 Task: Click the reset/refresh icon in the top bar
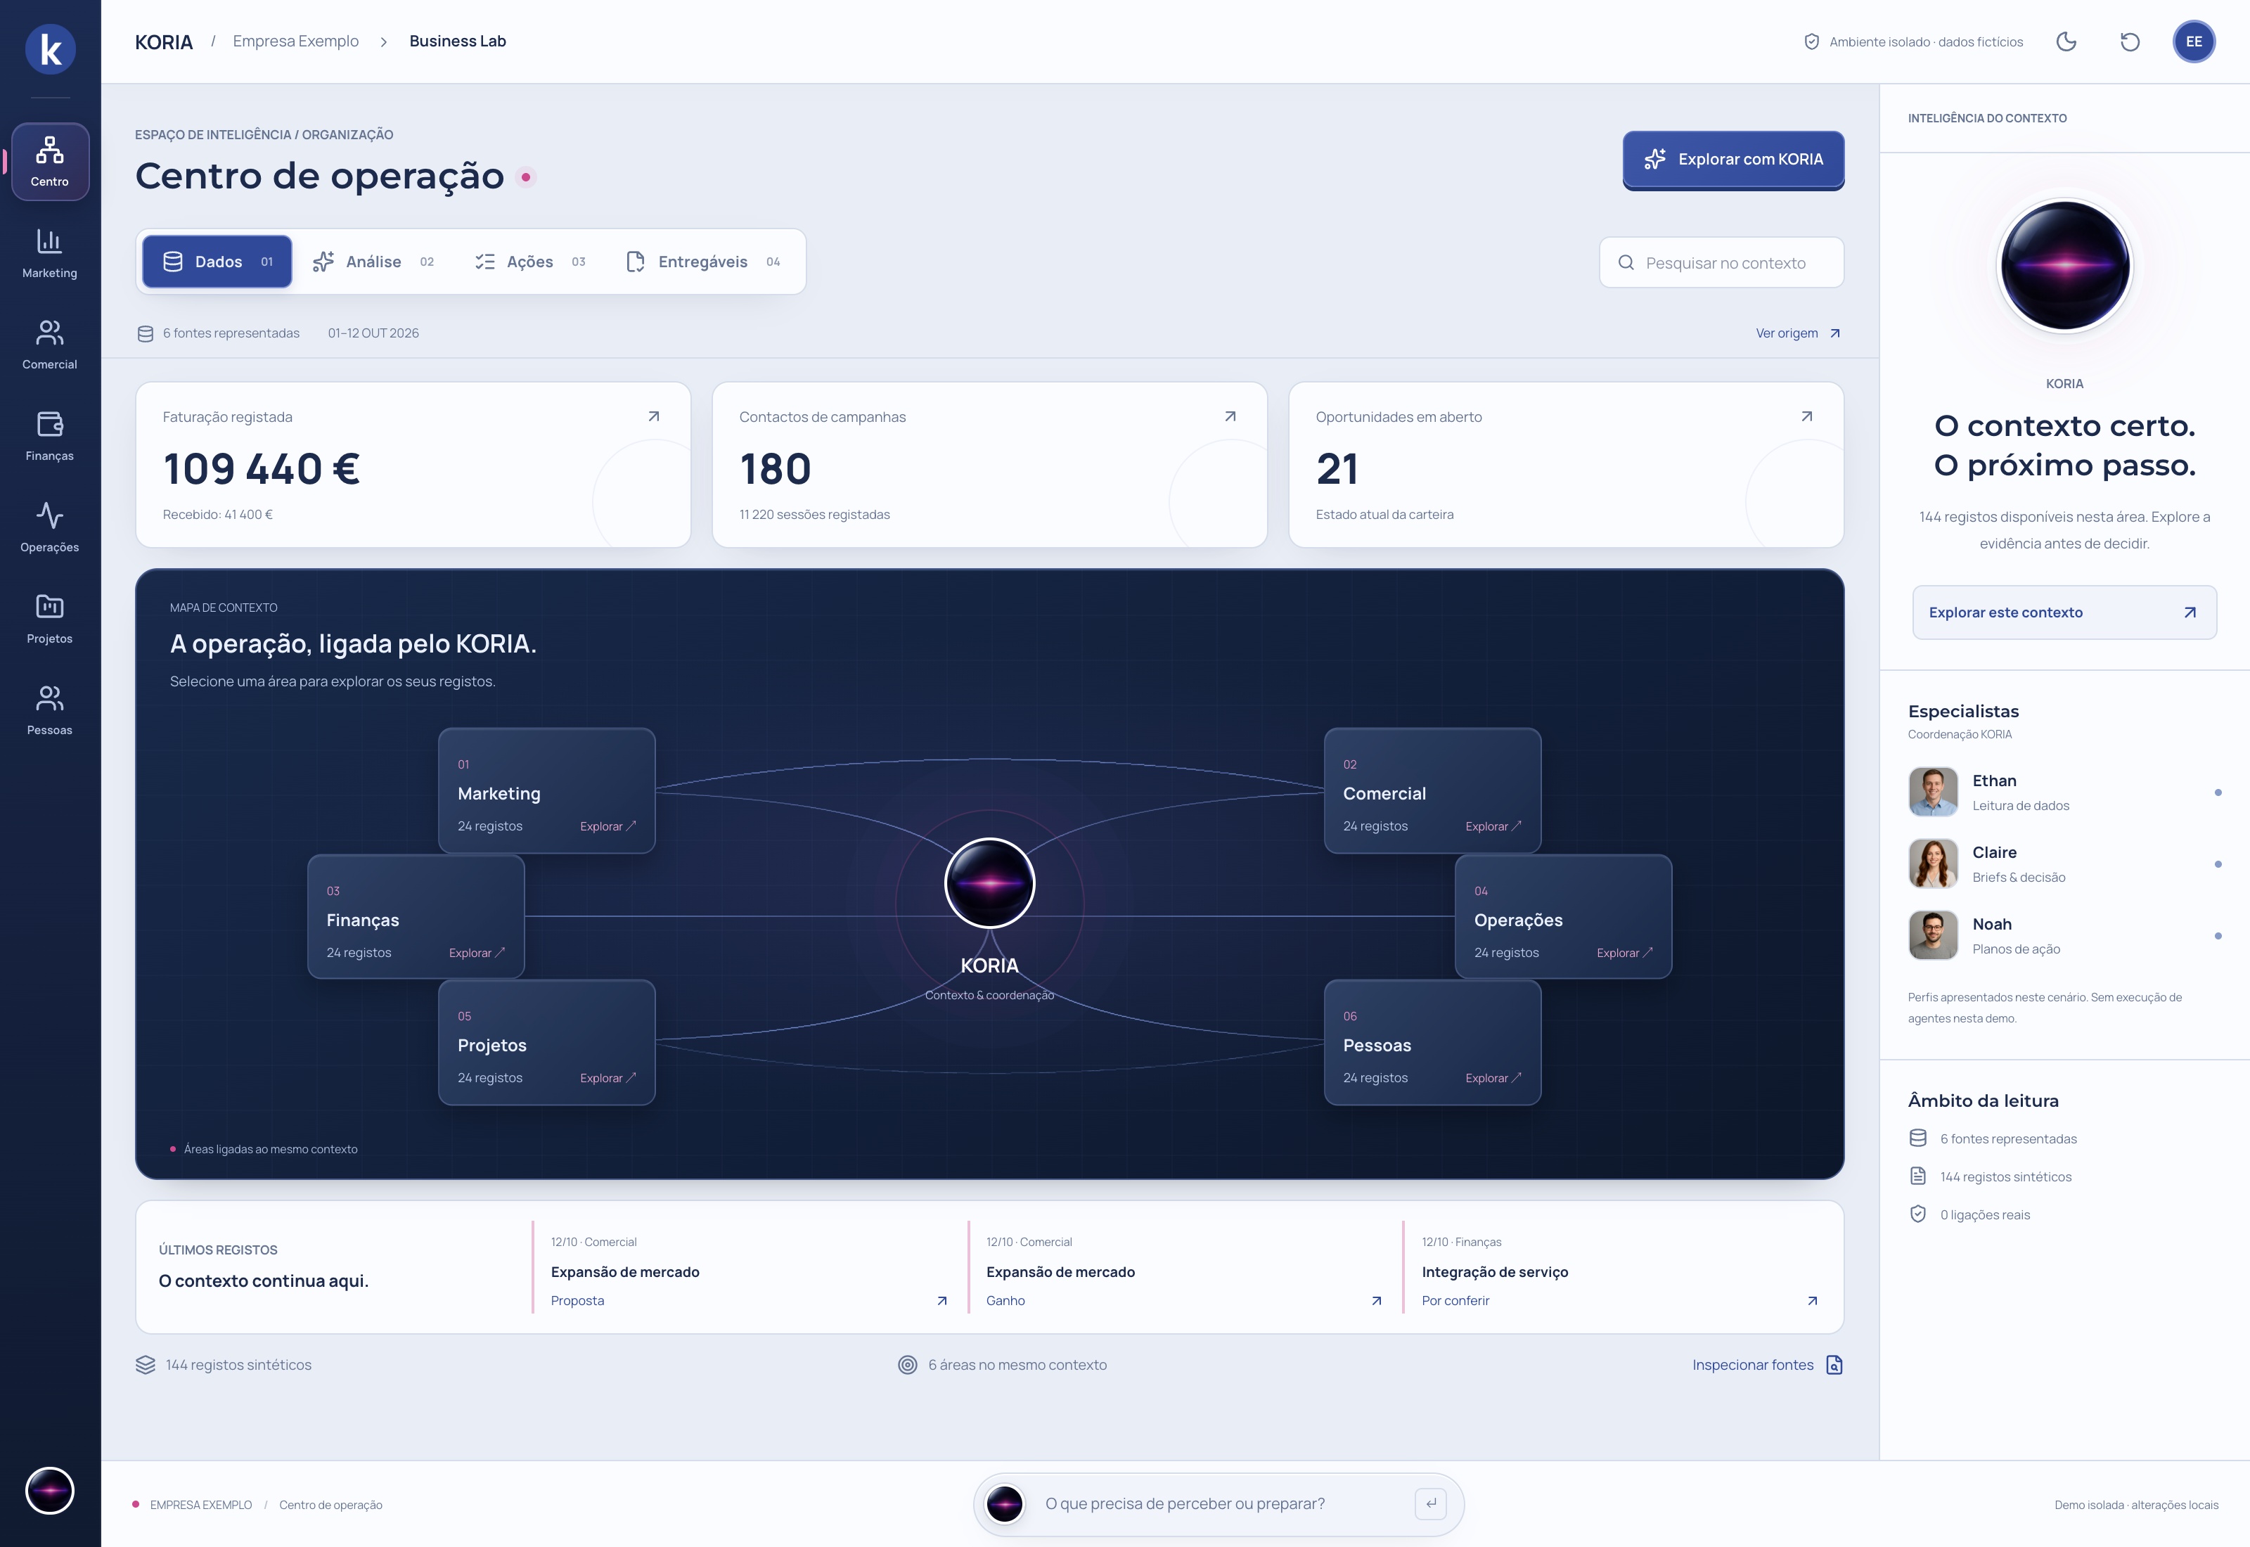(2130, 41)
